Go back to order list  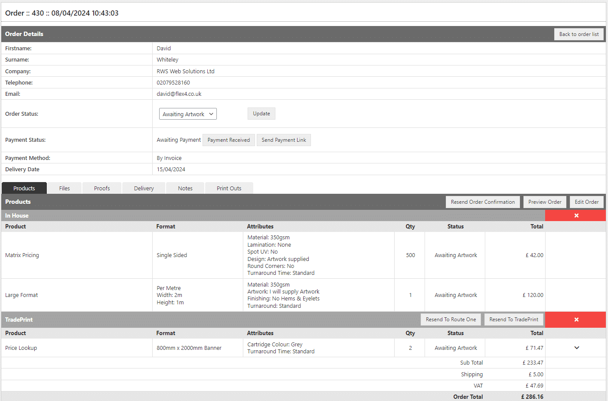coord(579,34)
